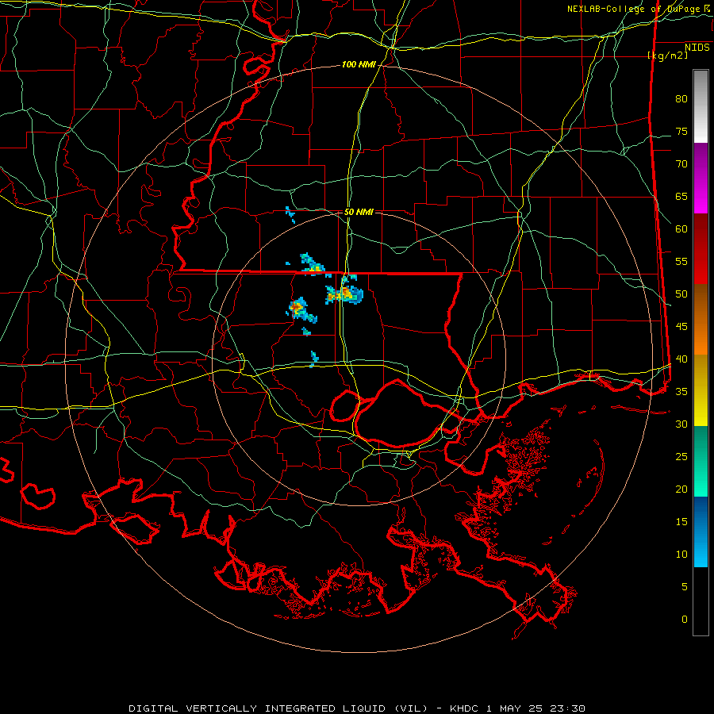Image resolution: width=714 pixels, height=714 pixels.
Task: Click the small echo near the 50 NMI ring top-left
Action: [290, 214]
